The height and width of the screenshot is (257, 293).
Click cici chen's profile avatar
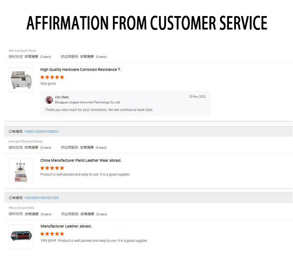click(49, 100)
